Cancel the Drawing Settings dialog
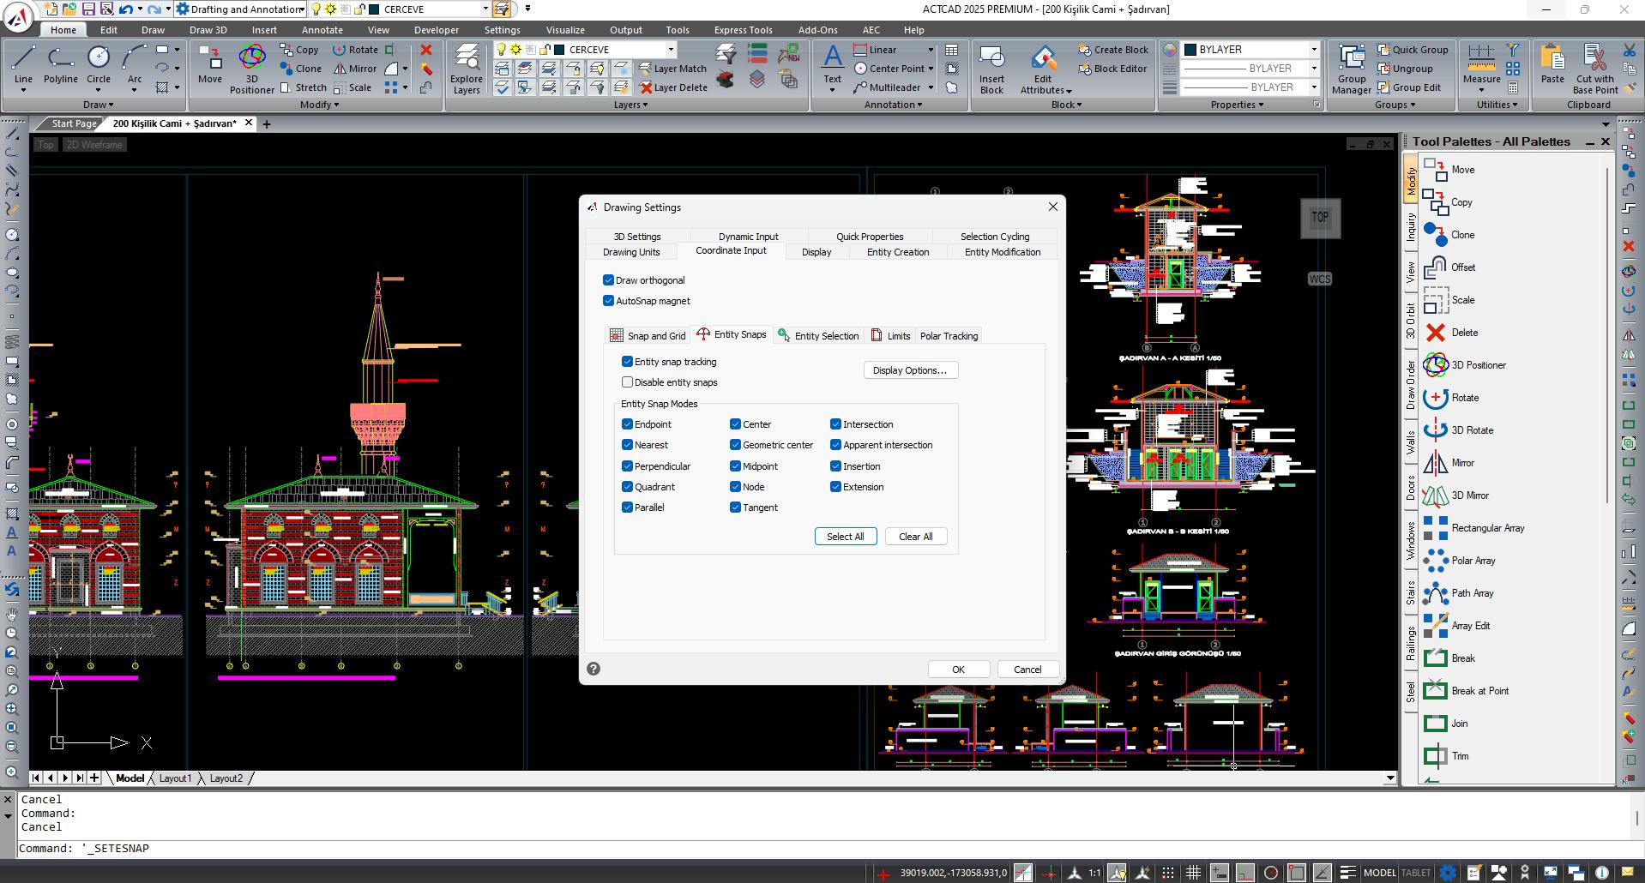This screenshot has width=1645, height=883. 1027,670
